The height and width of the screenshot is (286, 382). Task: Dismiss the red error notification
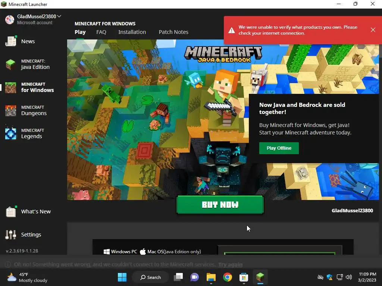(x=373, y=30)
